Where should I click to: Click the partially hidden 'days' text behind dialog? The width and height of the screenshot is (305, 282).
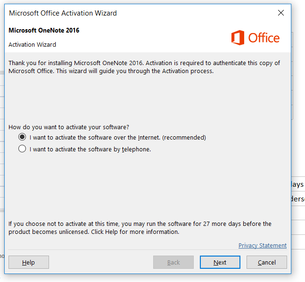pos(297,184)
